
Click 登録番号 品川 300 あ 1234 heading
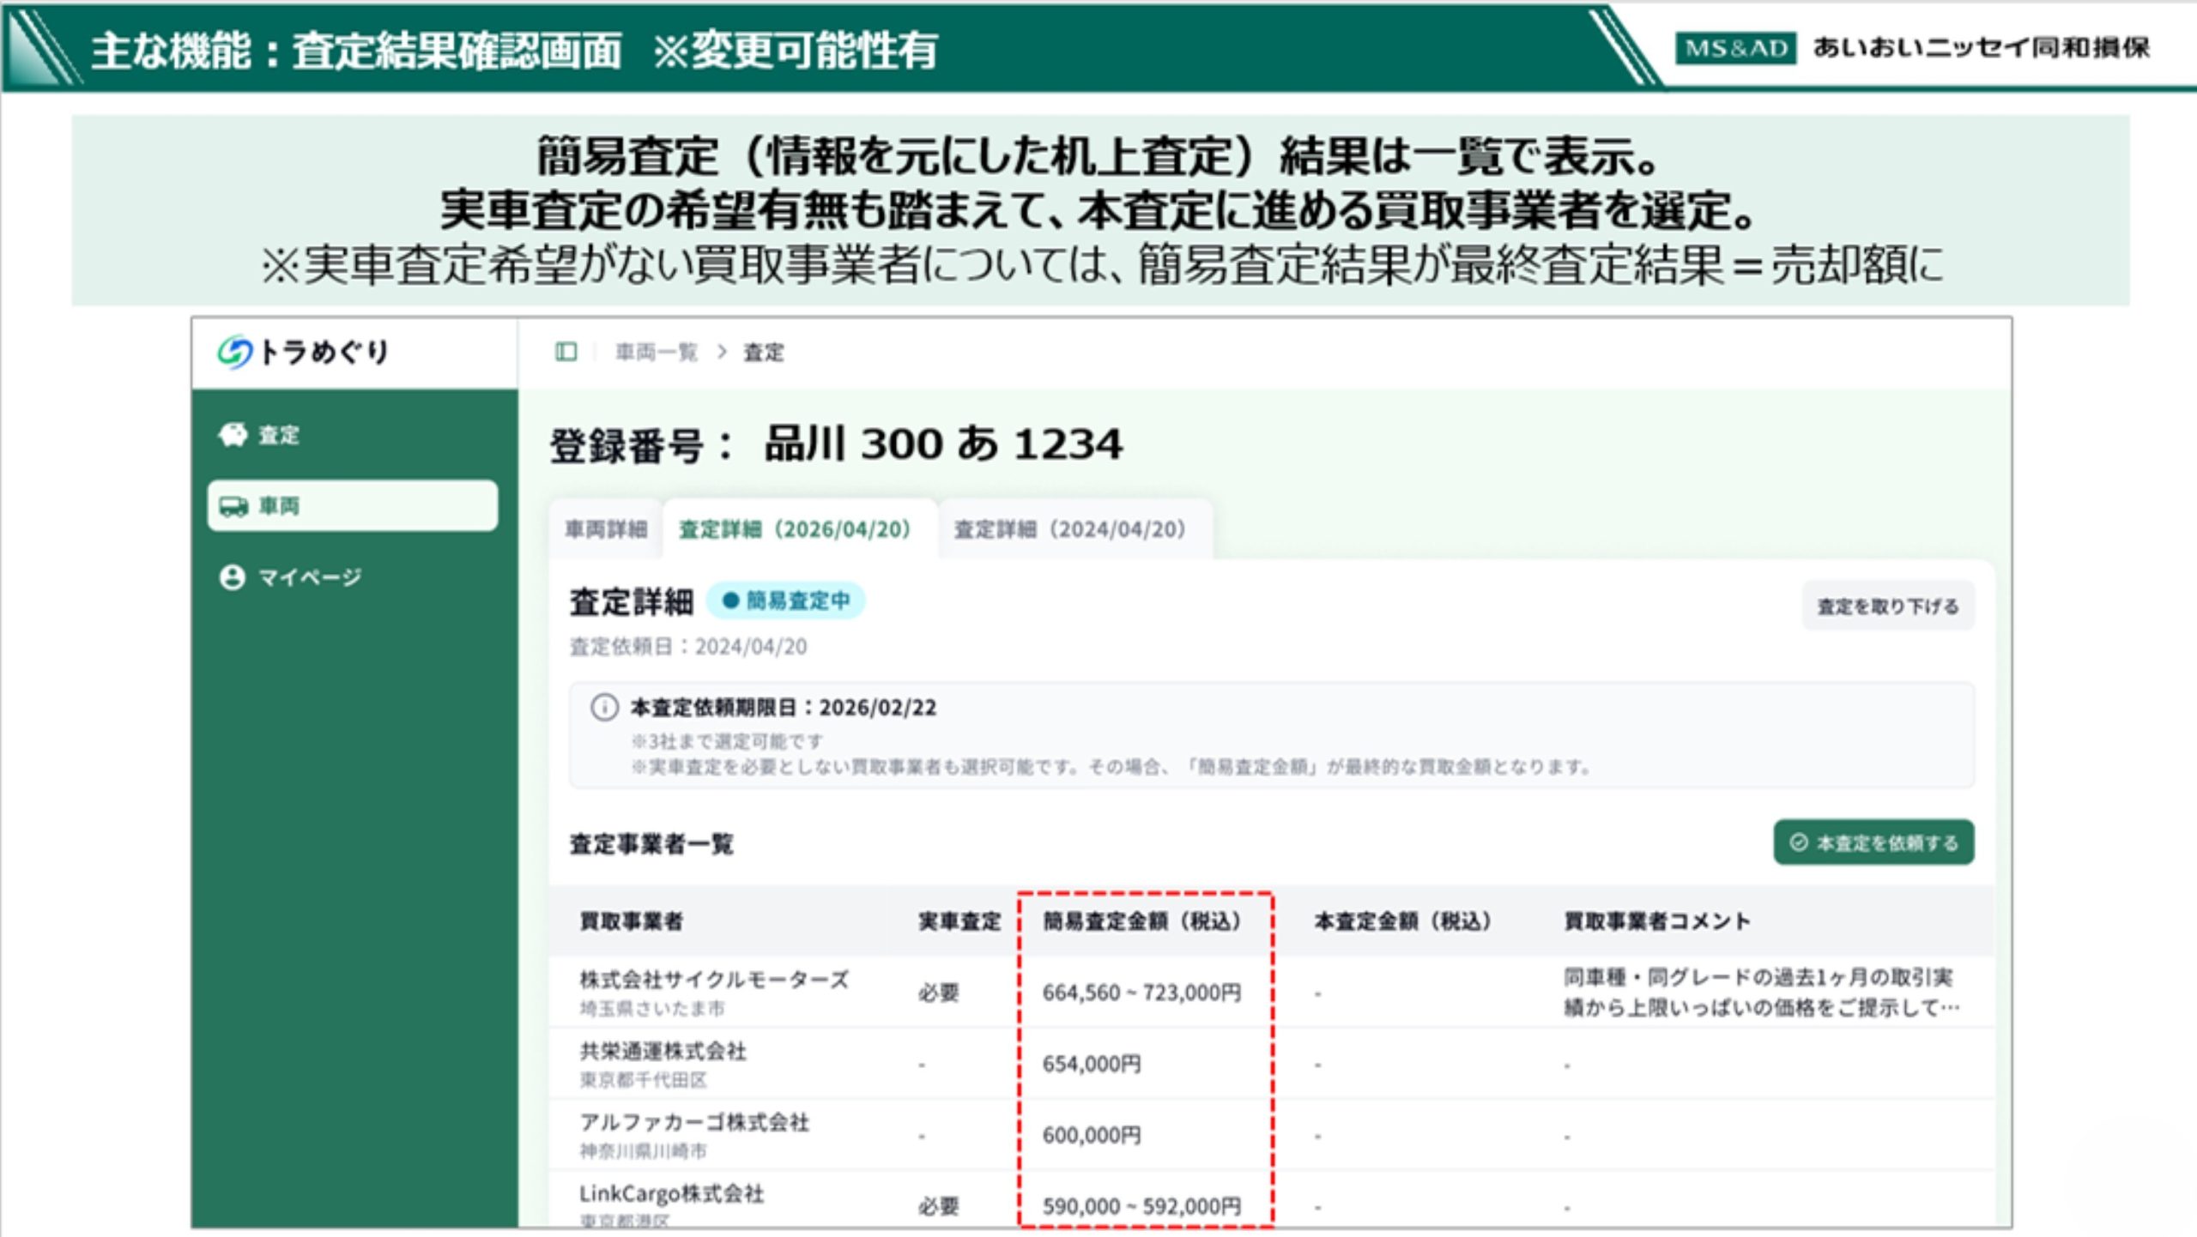836,445
